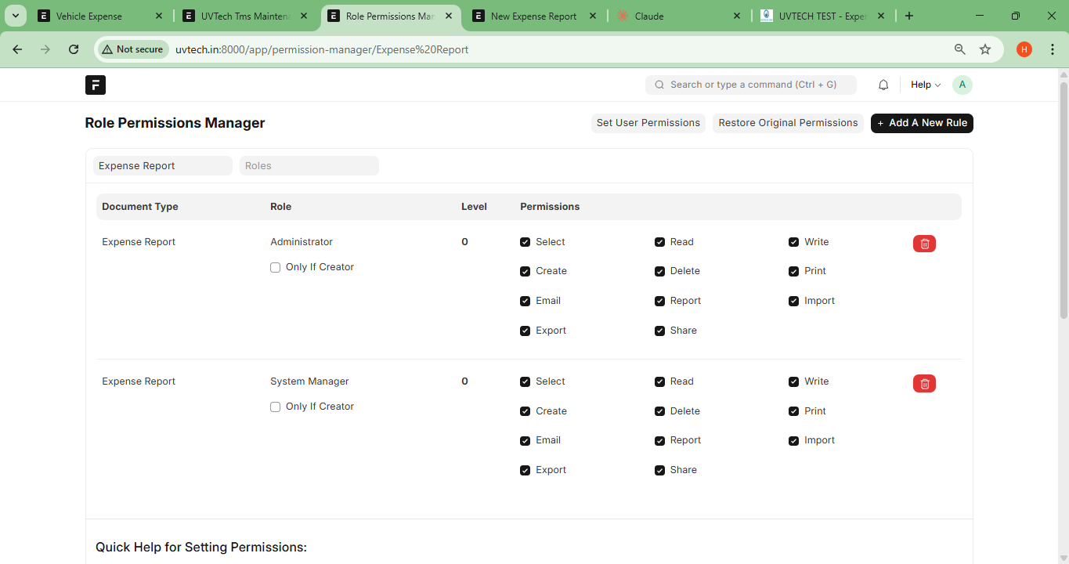Open the Roles filter dropdown
The width and height of the screenshot is (1069, 564).
coord(309,166)
